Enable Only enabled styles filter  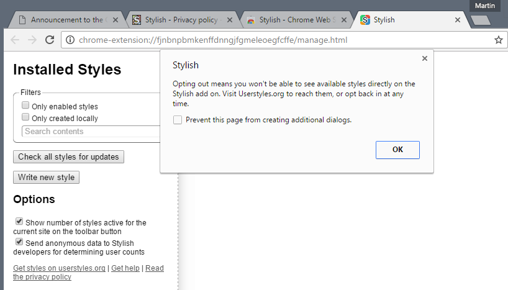point(25,106)
